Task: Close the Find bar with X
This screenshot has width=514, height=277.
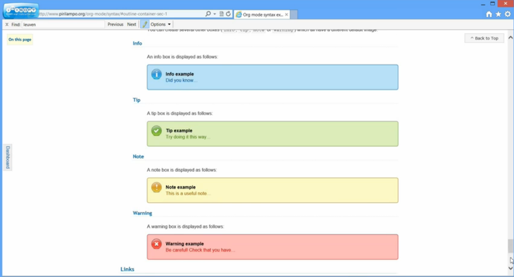Action: [x=7, y=24]
